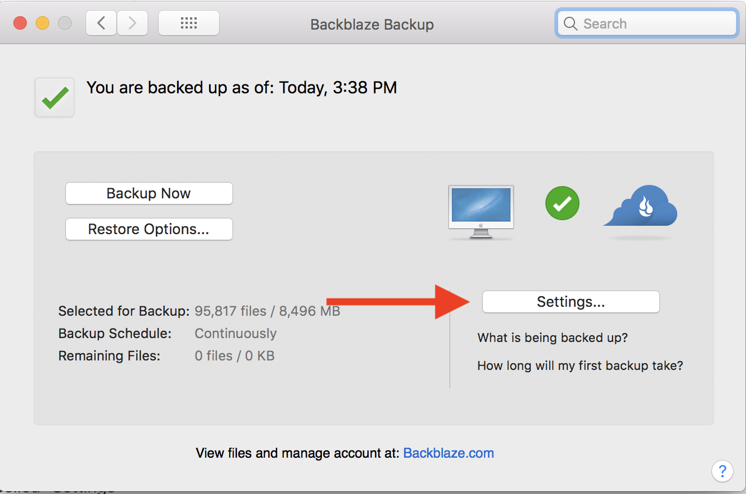This screenshot has width=746, height=494.
Task: Click the 'Backblaze Backup' window title
Action: pos(372,25)
